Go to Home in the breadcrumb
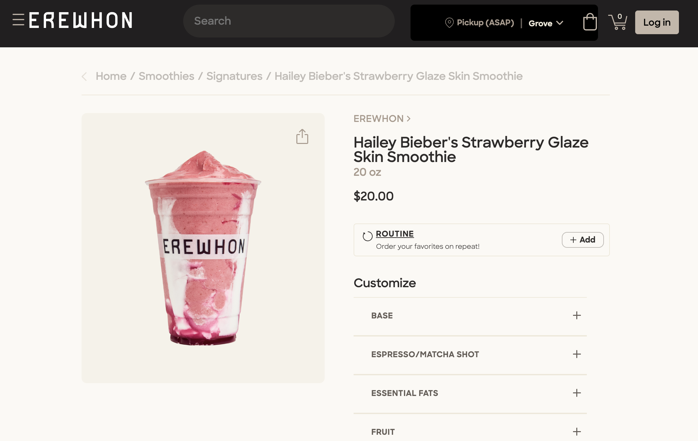698x441 pixels. coord(111,76)
